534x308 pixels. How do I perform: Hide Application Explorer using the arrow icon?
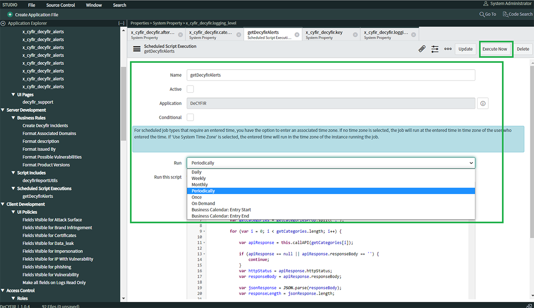pos(4,23)
